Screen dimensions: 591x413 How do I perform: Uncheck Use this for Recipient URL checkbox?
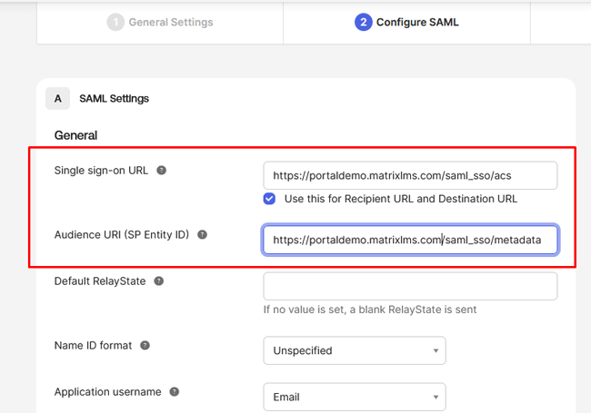click(x=269, y=199)
